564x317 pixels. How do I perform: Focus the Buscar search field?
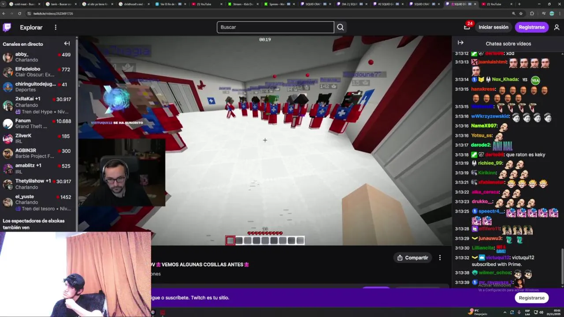coord(275,27)
